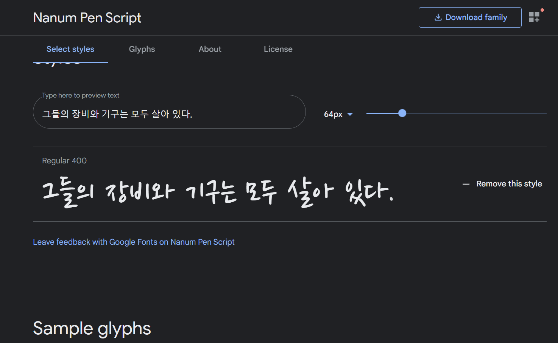
Task: Open the Leave feedback with Google Fonts link
Action: 134,242
